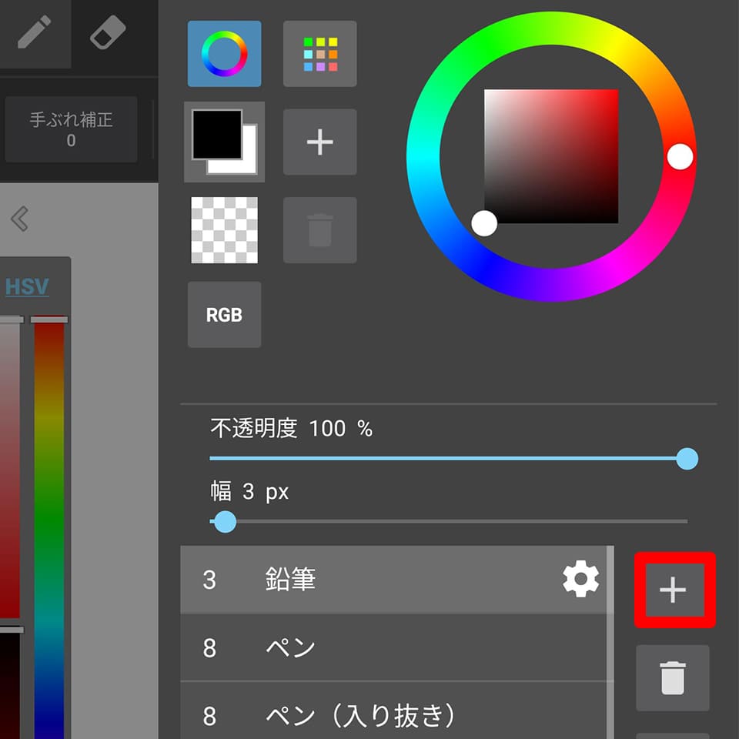Delete selected brush with trash button
The height and width of the screenshot is (739, 739).
(x=673, y=677)
